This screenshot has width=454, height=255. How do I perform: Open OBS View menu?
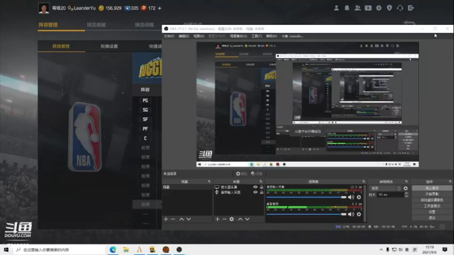tap(199, 36)
